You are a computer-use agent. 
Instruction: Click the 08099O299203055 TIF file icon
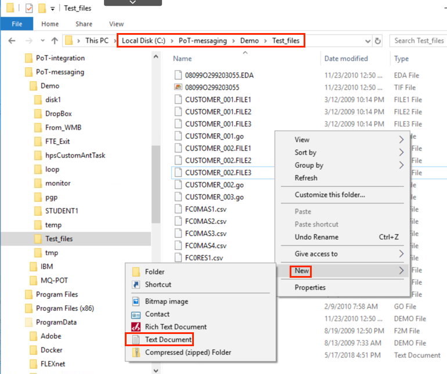178,87
